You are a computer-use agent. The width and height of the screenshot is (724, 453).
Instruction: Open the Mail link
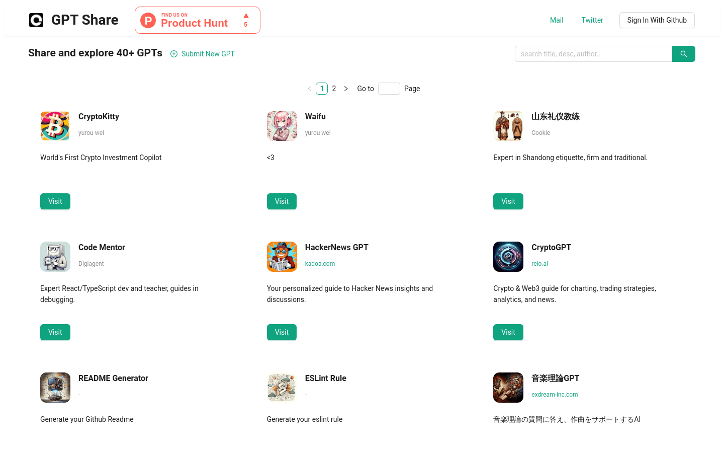(557, 20)
